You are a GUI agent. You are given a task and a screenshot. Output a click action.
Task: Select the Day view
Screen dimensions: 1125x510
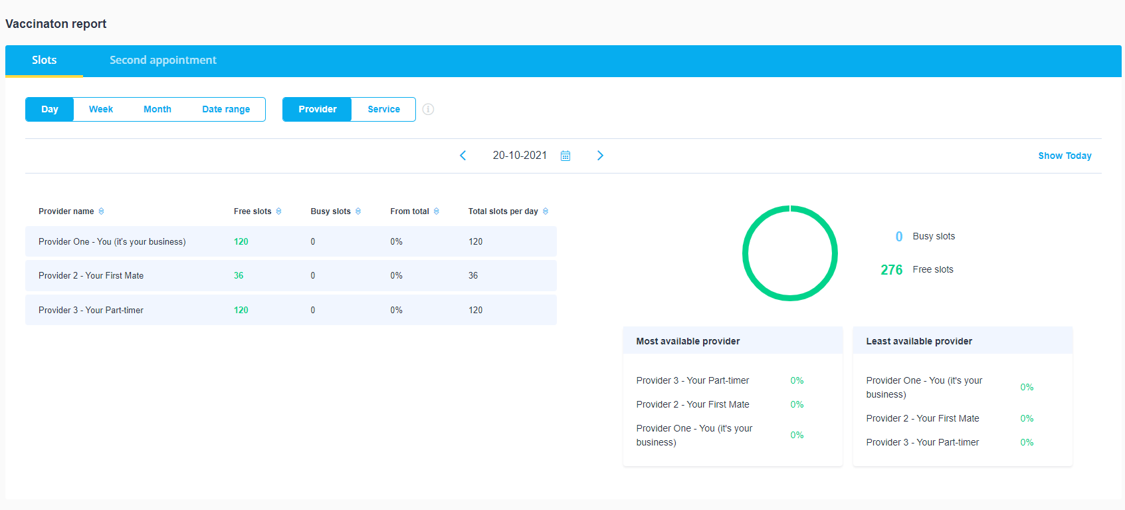tap(50, 110)
